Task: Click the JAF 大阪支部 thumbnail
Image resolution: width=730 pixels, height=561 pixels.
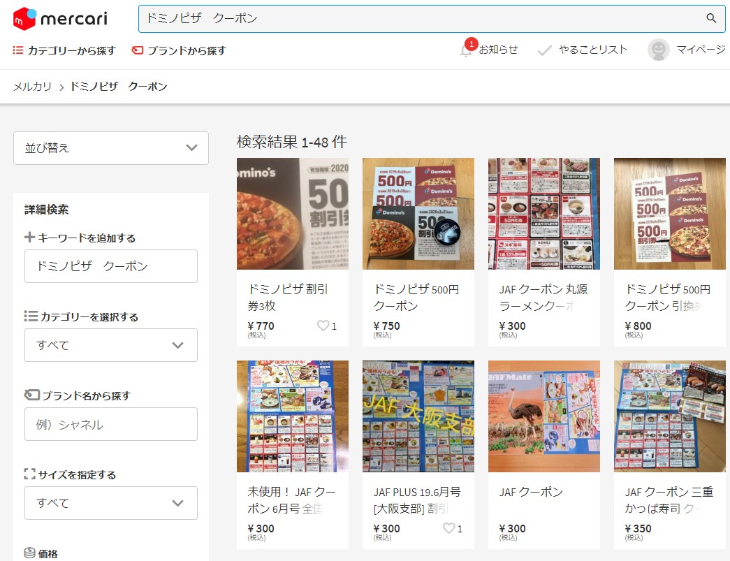Action: (418, 416)
